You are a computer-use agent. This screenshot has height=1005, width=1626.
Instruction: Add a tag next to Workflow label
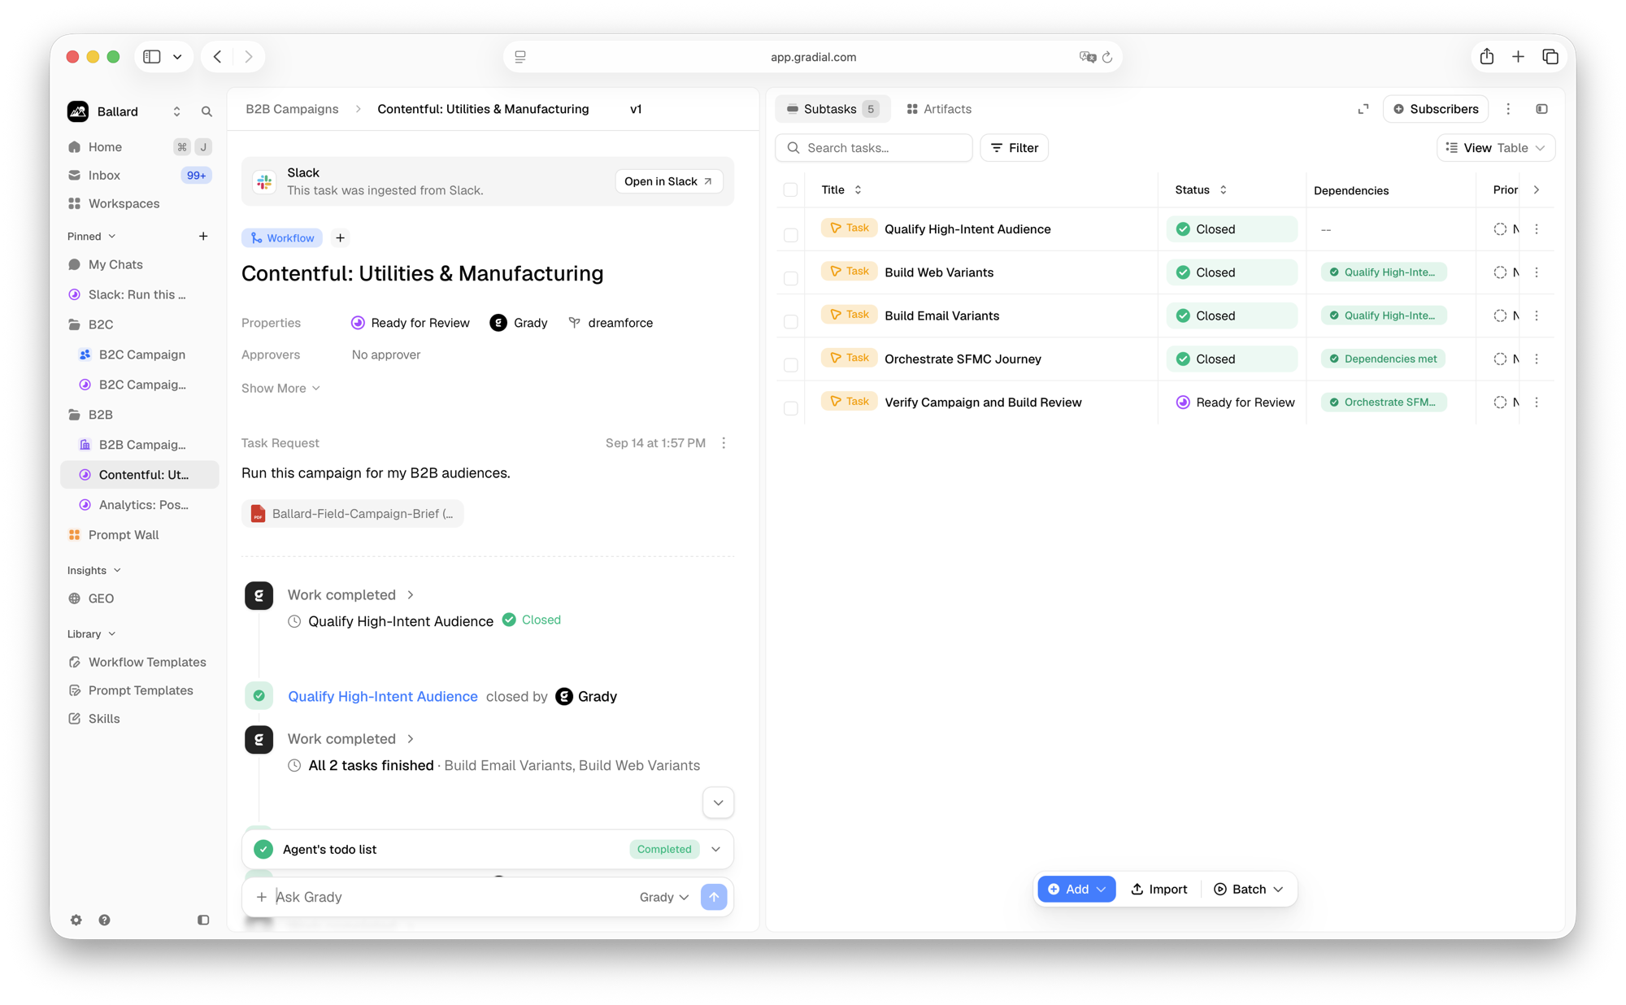[340, 237]
